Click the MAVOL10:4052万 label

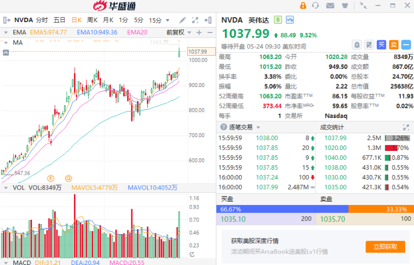(152, 188)
